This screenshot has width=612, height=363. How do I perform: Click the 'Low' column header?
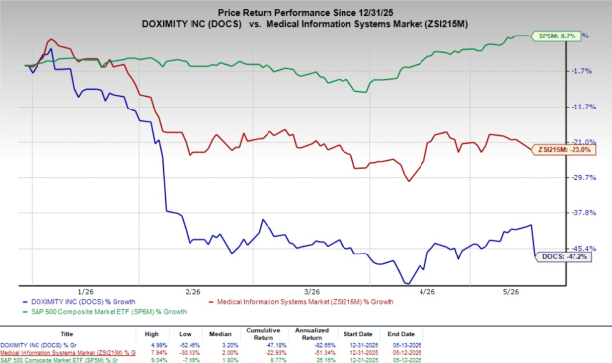click(x=185, y=334)
